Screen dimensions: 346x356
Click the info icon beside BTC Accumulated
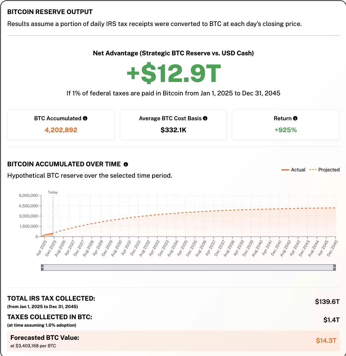(x=85, y=118)
